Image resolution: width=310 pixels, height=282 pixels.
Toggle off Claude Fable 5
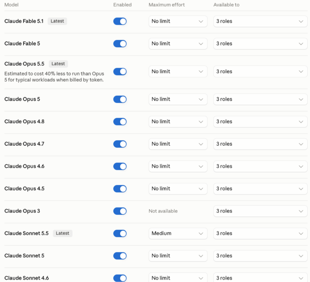(120, 44)
